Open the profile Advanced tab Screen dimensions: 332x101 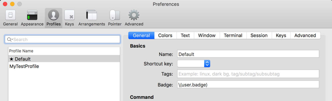[x=305, y=36]
